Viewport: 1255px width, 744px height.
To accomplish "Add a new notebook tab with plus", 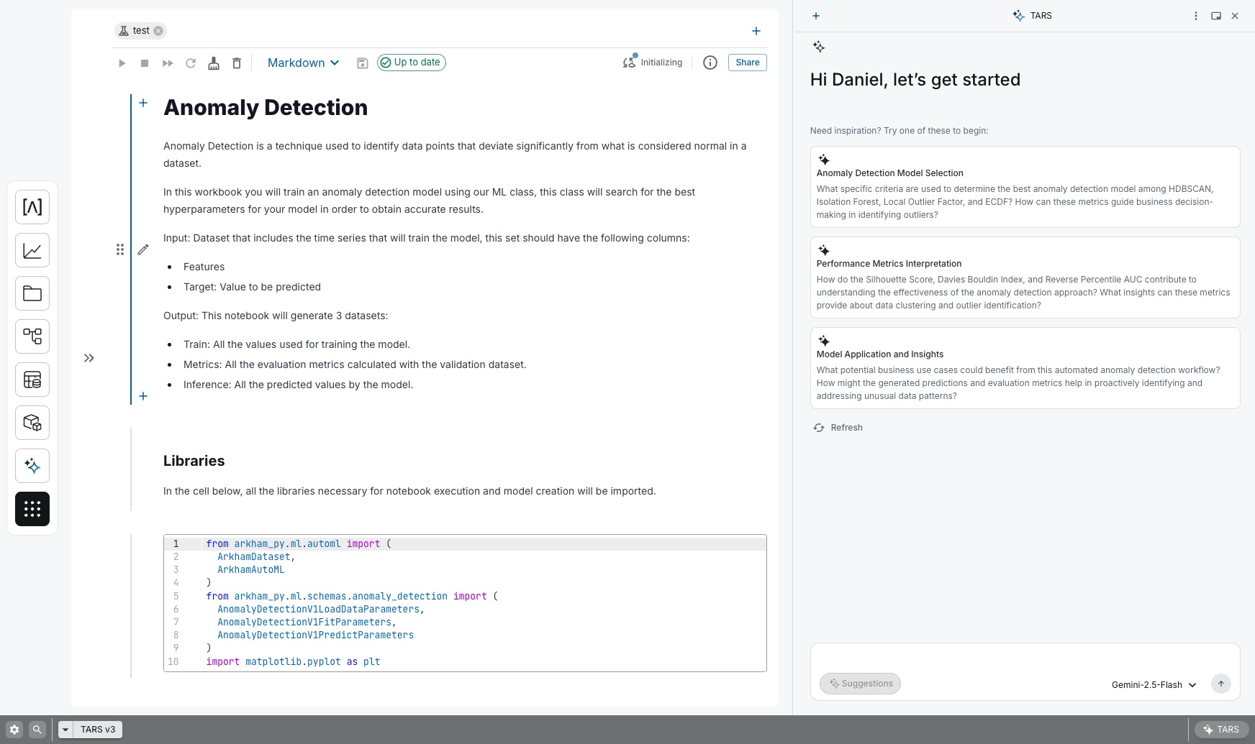I will coord(756,31).
